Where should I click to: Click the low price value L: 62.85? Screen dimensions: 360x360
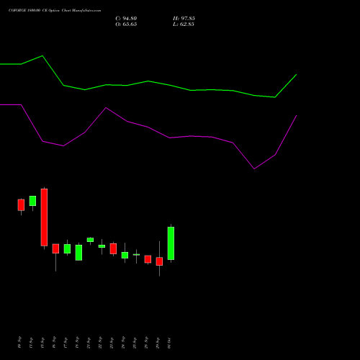point(184,24)
